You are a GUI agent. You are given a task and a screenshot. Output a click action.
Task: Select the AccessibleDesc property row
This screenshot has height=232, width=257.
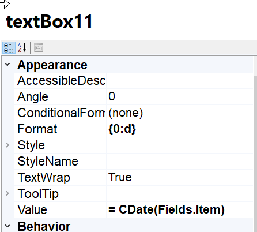pos(133,81)
